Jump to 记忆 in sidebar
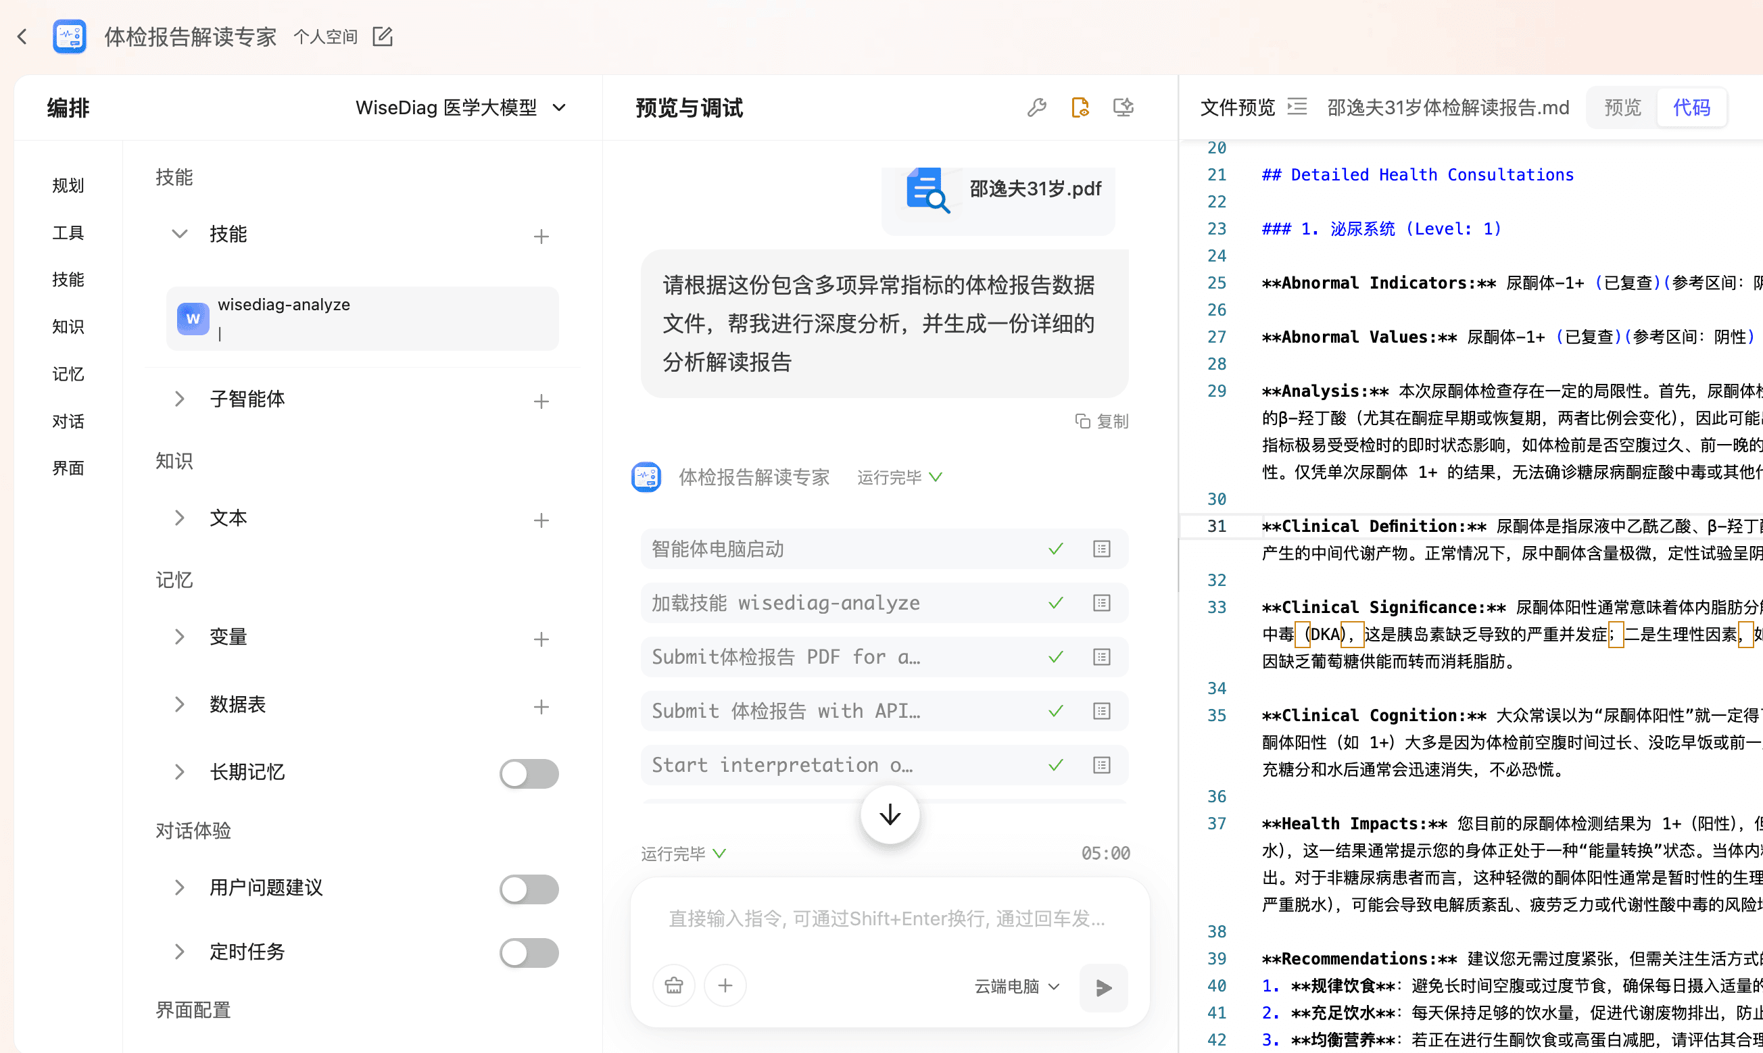This screenshot has height=1053, width=1763. (x=68, y=374)
